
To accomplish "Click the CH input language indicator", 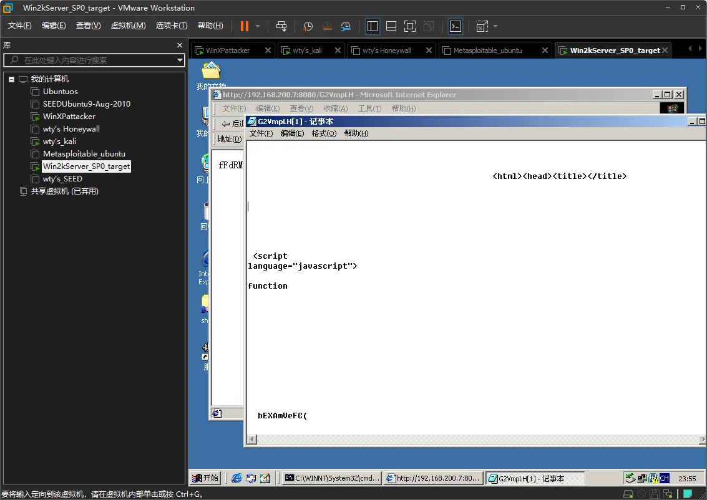I will (664, 478).
